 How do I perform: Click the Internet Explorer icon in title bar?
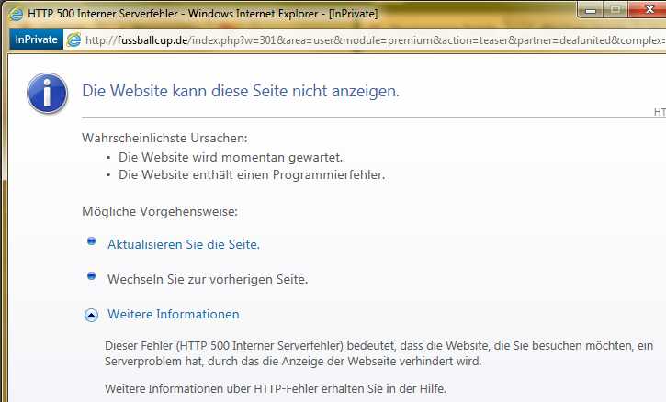[16, 14]
